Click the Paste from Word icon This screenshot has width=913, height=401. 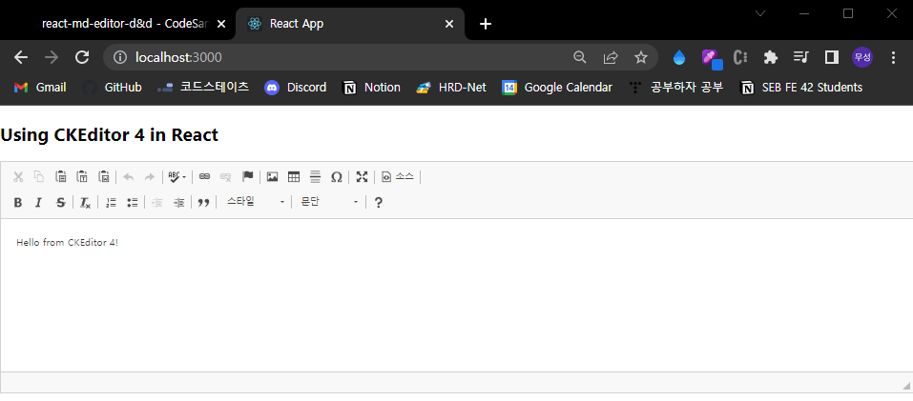pyautogui.click(x=104, y=176)
